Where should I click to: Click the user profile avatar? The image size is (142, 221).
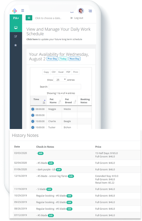coord(81,11)
